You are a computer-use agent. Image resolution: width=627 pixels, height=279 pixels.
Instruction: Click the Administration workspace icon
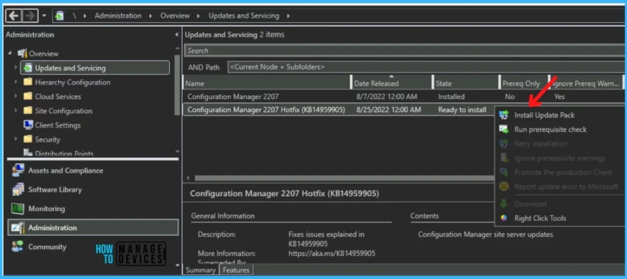click(18, 228)
